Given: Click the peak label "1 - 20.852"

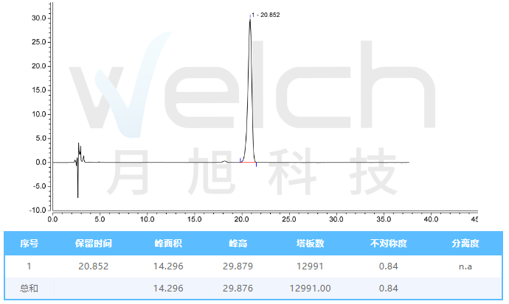Looking at the screenshot, I should pos(266,15).
